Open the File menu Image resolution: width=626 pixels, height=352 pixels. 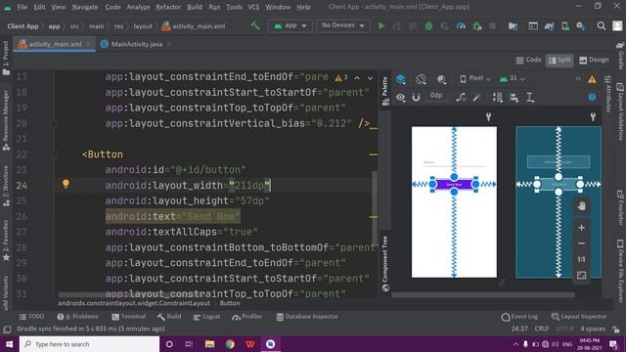22,7
